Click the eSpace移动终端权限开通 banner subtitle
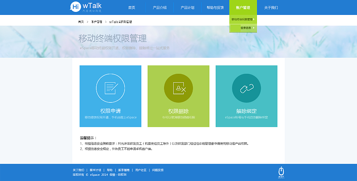This screenshot has width=357, height=181. click(125, 48)
